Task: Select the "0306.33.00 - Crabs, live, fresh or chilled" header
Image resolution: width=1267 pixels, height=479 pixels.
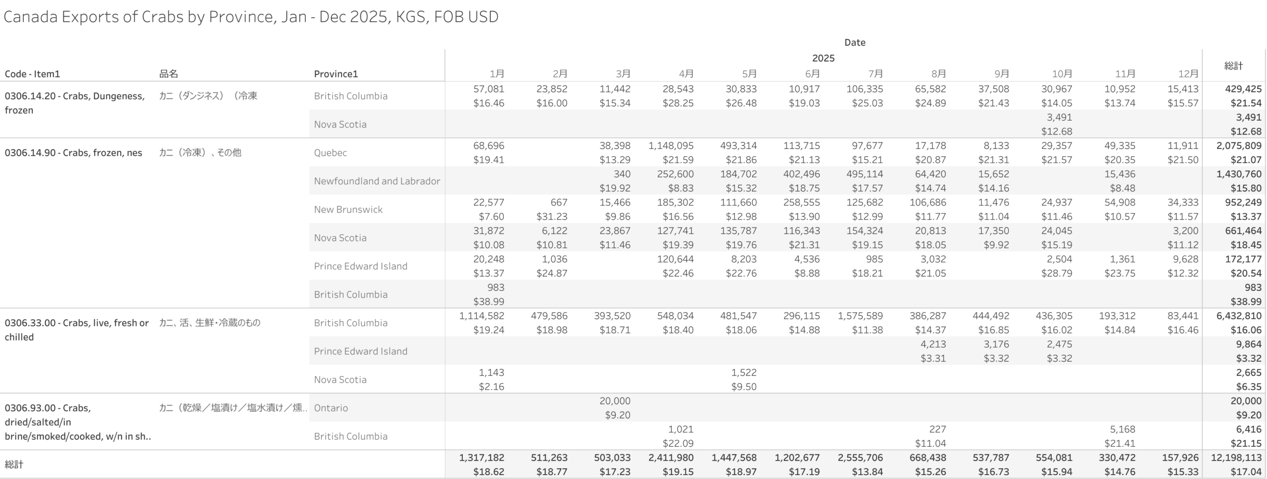Action: point(77,330)
